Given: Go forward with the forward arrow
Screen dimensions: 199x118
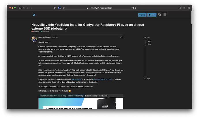Looking at the screenshot, I should point(32,8).
